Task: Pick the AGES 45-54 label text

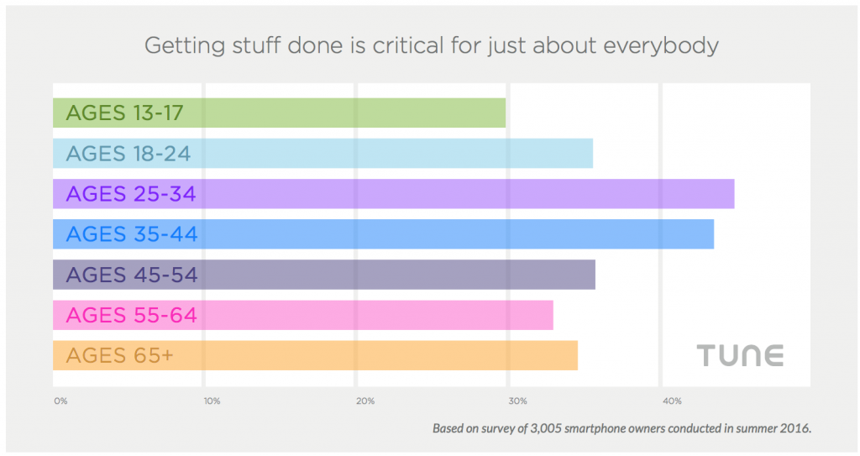Action: (131, 275)
